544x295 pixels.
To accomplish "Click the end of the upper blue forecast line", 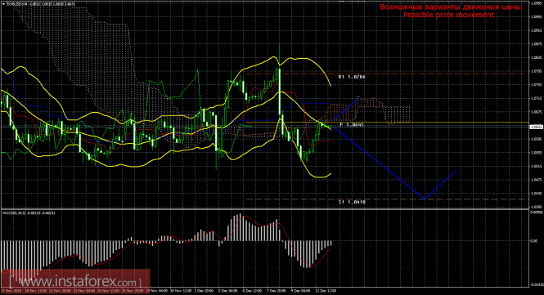I will click(358, 100).
